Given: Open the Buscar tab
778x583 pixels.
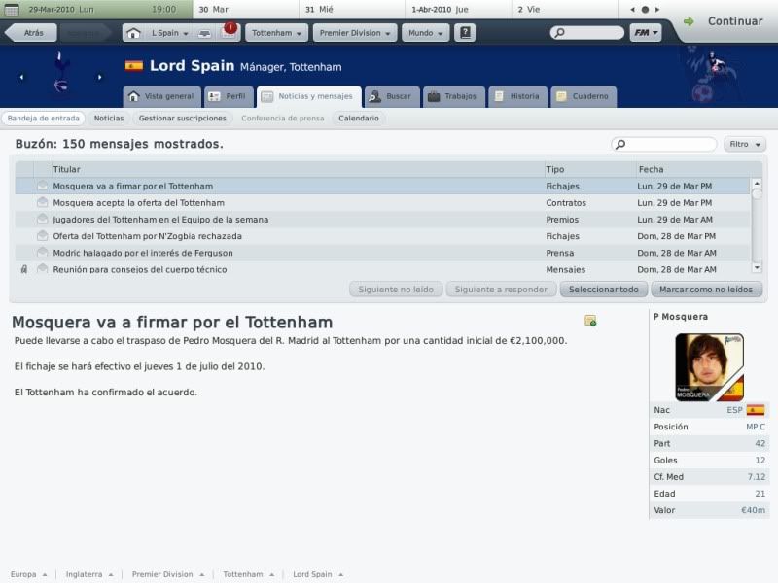Looking at the screenshot, I should pos(392,96).
